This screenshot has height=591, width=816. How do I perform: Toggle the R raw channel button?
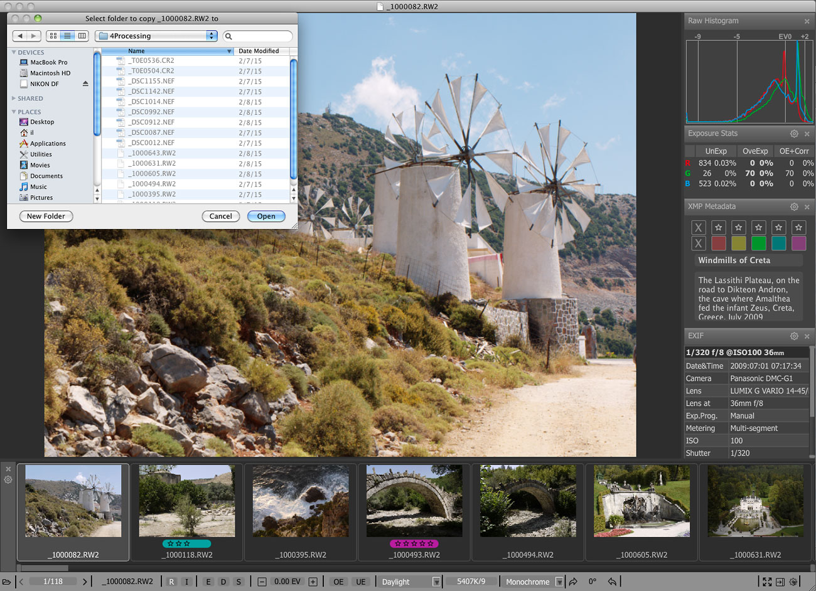pos(171,582)
